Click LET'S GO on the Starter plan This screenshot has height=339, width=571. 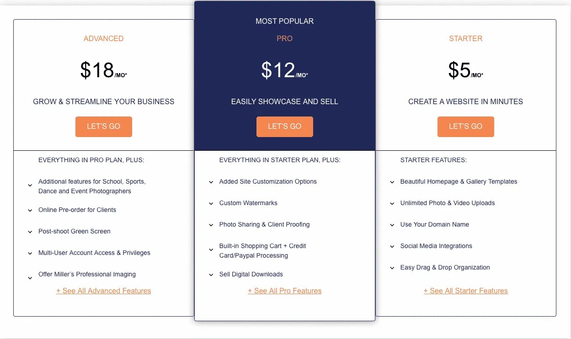(x=465, y=127)
